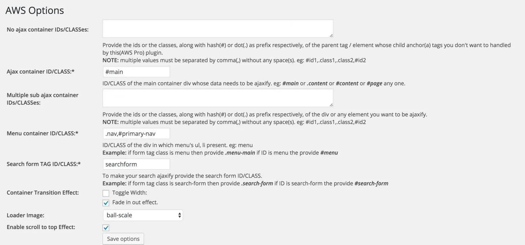Click the resize grip of the Multiple sub ajax textarea
The width and height of the screenshot is (525, 245).
[331, 105]
